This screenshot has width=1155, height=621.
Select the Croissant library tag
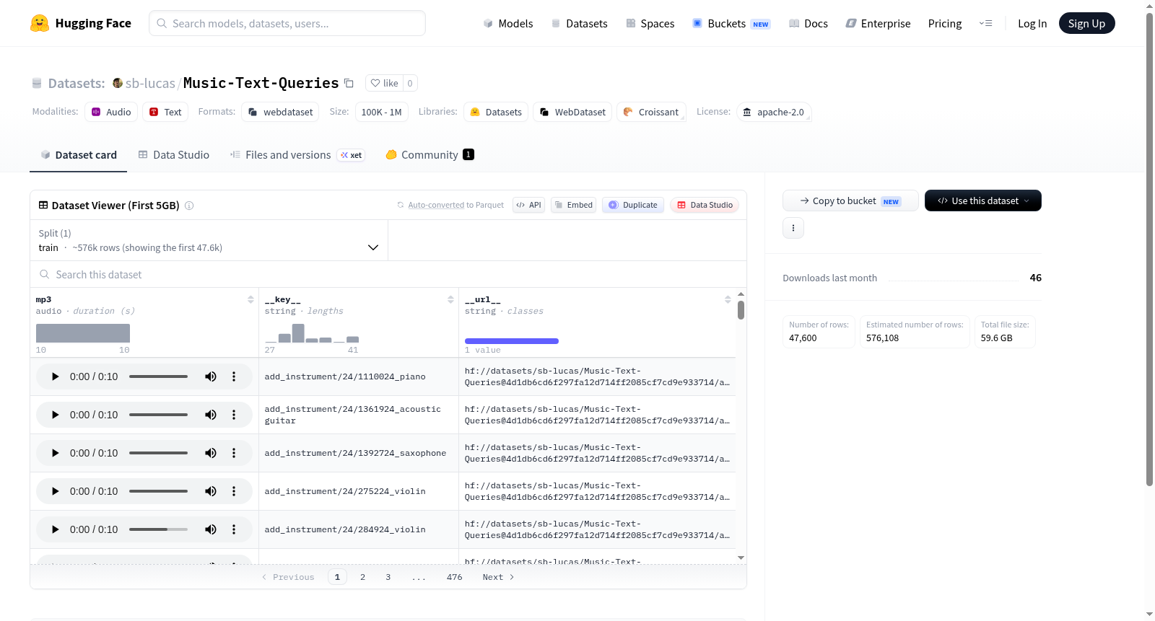point(651,112)
